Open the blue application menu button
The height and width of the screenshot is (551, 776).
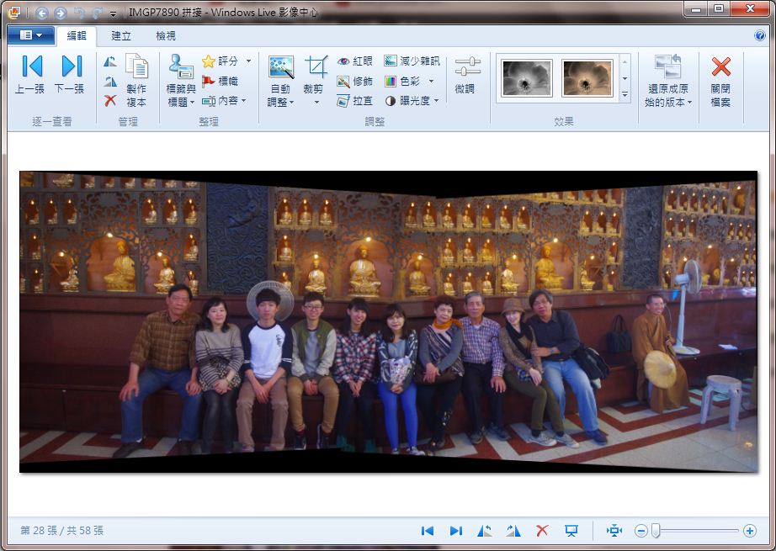pyautogui.click(x=31, y=35)
